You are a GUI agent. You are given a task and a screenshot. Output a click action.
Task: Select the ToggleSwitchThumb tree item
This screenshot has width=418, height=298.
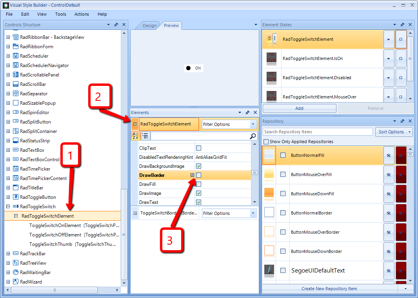click(x=73, y=244)
